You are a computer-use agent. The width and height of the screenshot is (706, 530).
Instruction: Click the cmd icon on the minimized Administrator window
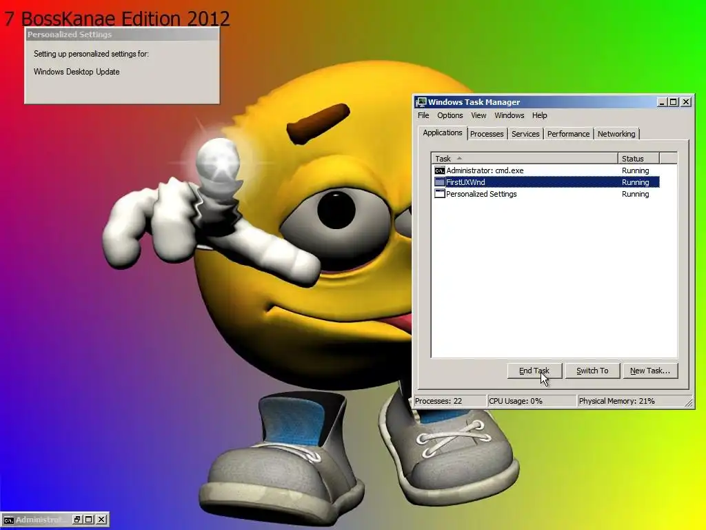coord(8,520)
